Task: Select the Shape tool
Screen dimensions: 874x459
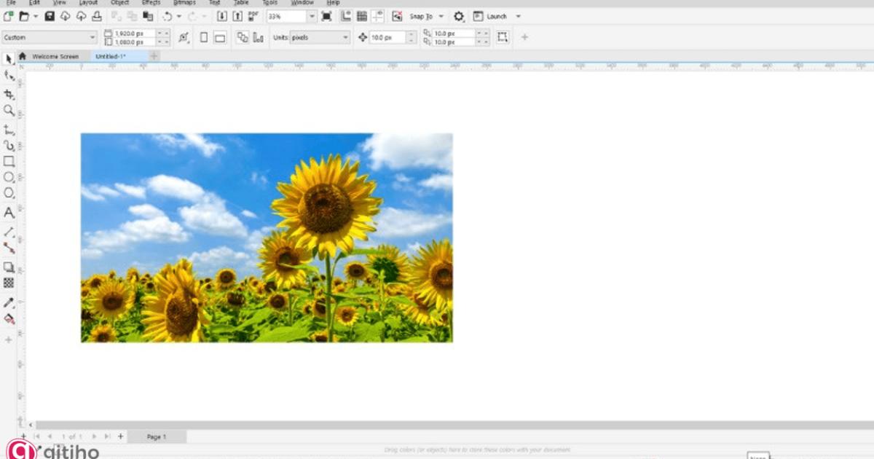Action: click(x=9, y=76)
